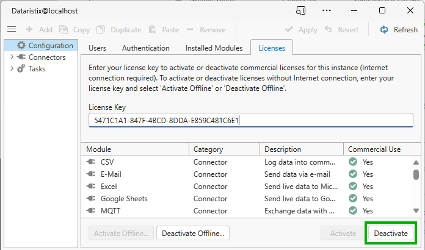Open the three-dots more options menu
Viewport: 425px width, 250px height.
pos(327,10)
